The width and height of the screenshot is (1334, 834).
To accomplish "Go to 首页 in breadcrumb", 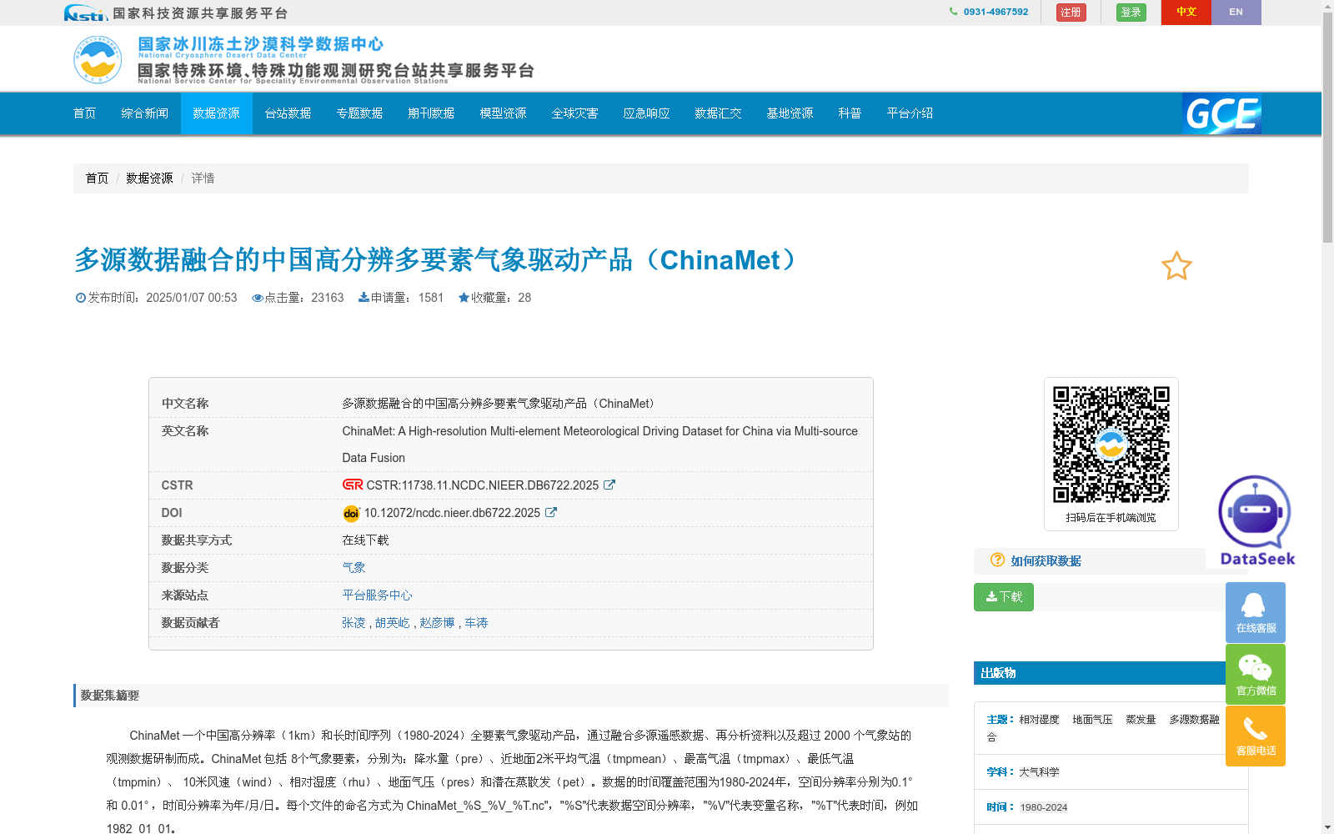I will (x=97, y=178).
